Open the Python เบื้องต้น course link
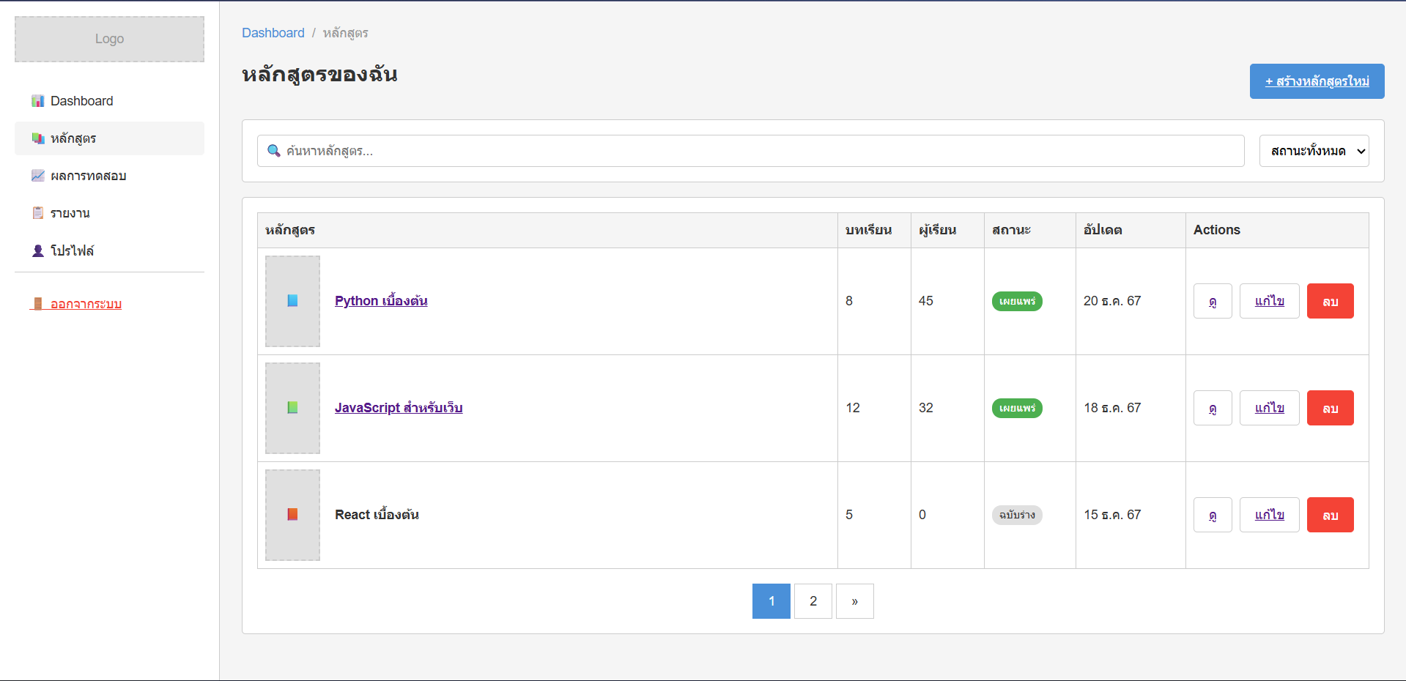The width and height of the screenshot is (1406, 681). click(381, 301)
